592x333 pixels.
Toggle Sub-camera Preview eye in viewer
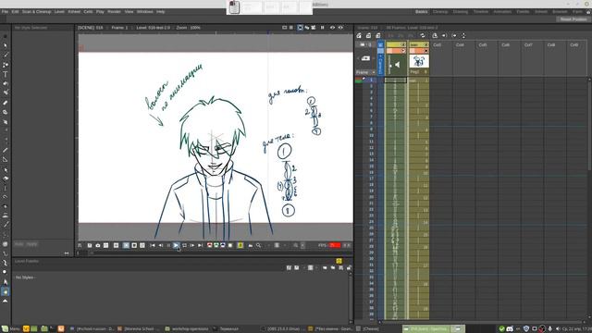pyautogui.click(x=340, y=28)
